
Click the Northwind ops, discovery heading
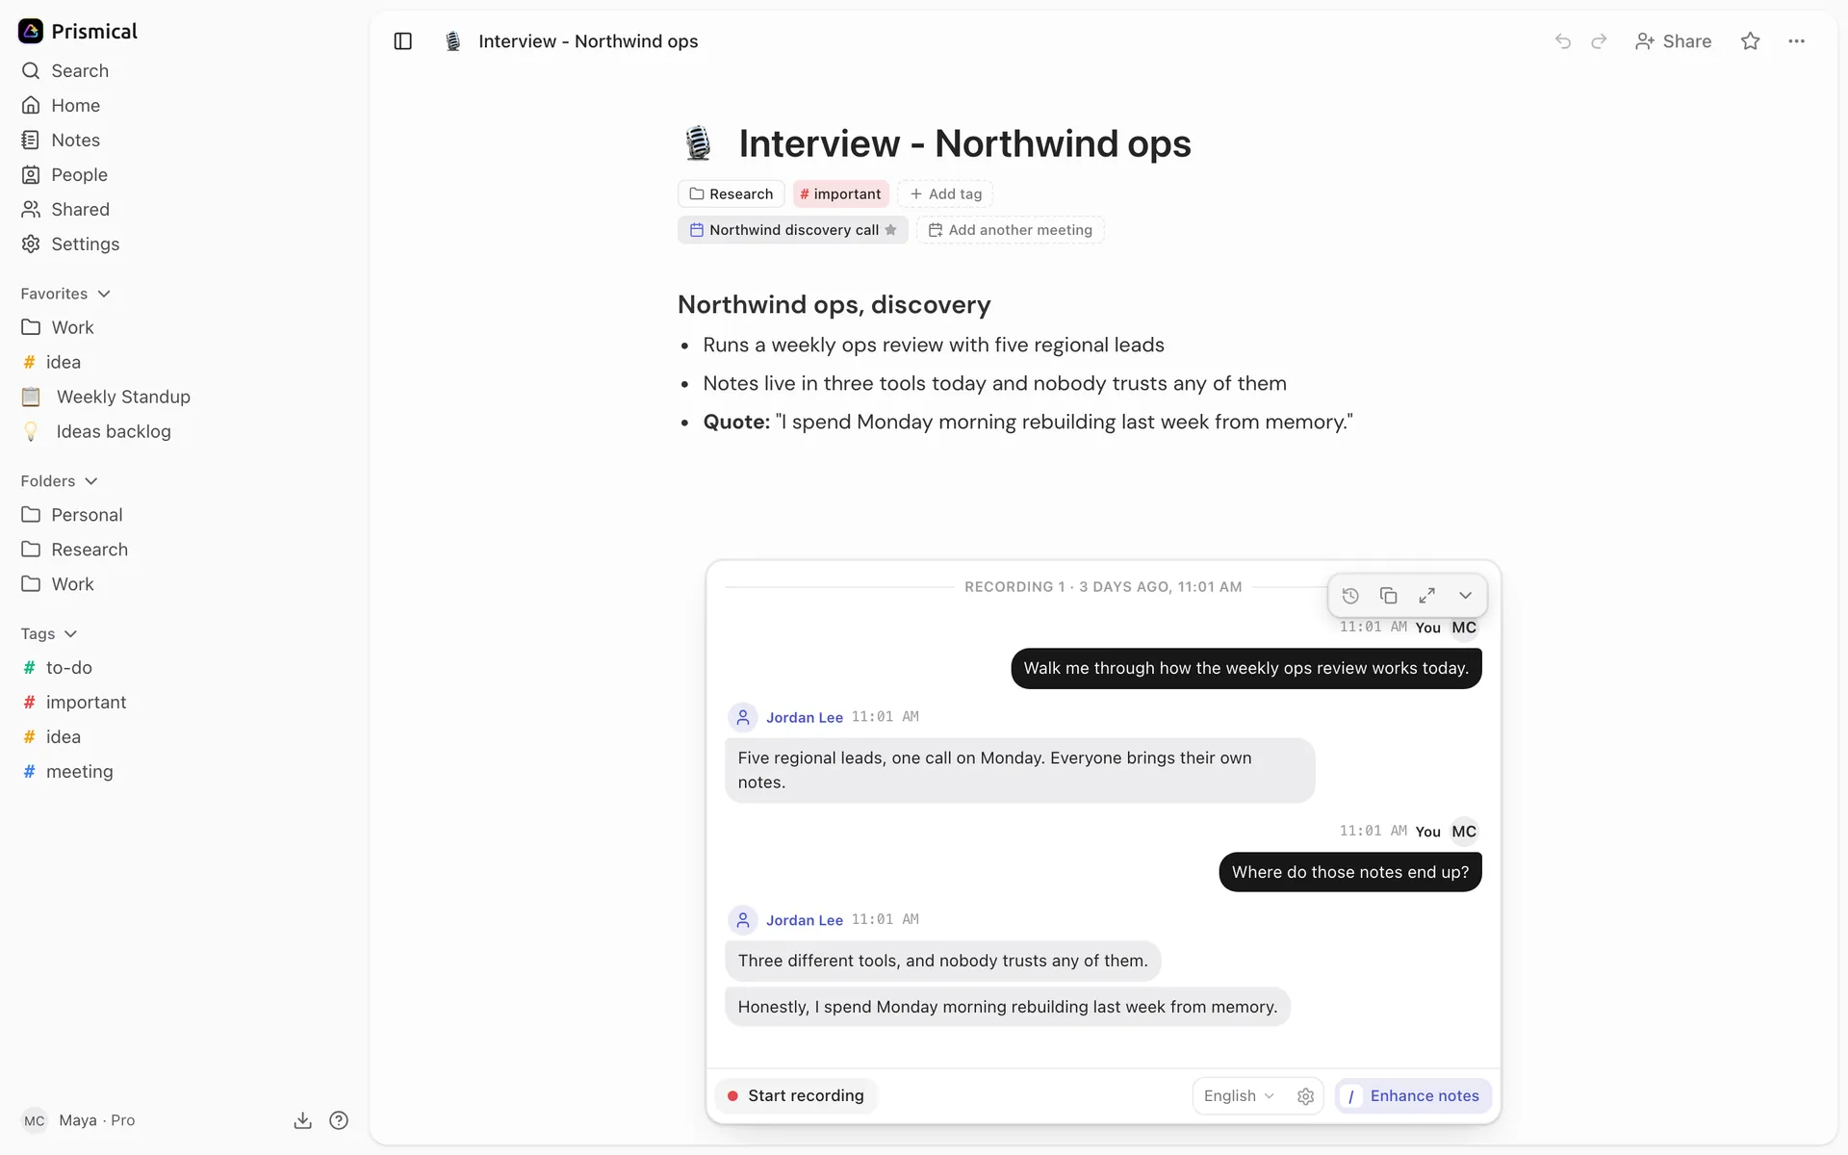(834, 304)
